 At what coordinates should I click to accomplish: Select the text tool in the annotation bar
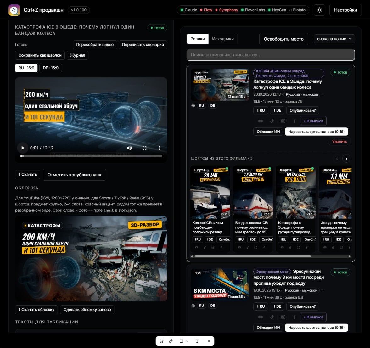tap(197, 341)
